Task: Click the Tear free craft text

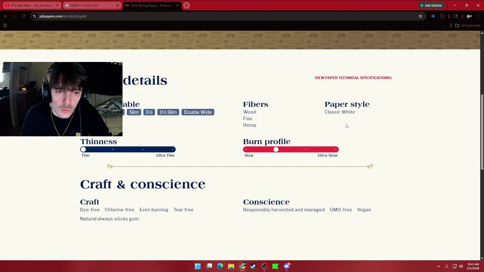Action: (x=183, y=210)
